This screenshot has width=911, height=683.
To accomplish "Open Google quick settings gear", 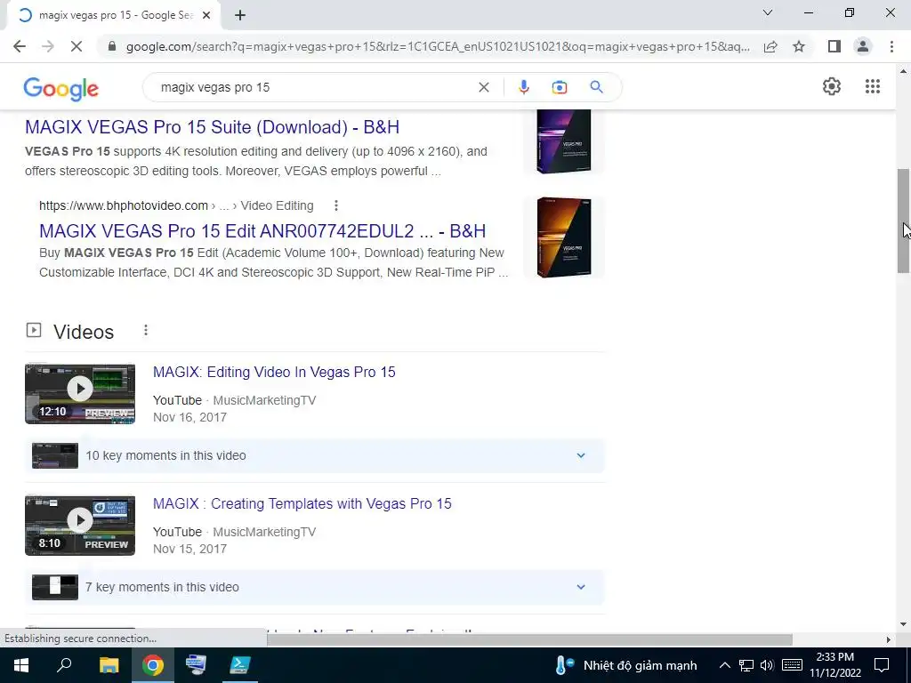I will [832, 86].
